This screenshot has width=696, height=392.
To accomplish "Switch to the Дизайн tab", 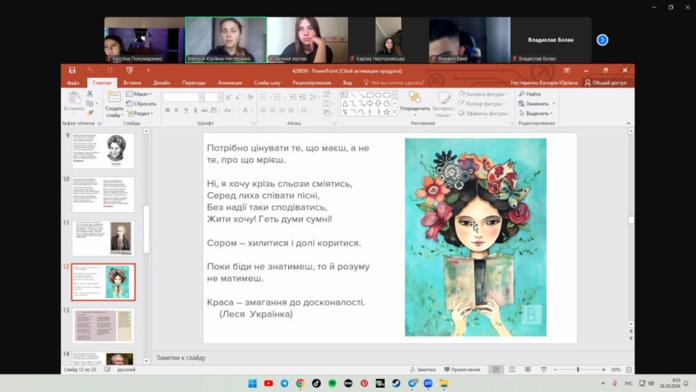I will (x=161, y=83).
